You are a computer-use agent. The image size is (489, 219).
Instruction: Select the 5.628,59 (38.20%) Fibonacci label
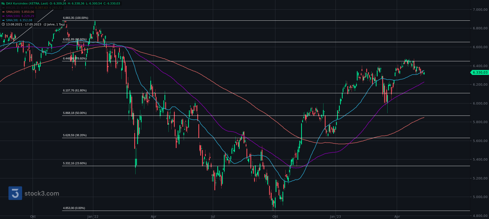75,135
